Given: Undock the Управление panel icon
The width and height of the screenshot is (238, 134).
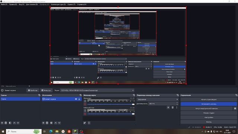Looking at the screenshot, I should 237,95.
